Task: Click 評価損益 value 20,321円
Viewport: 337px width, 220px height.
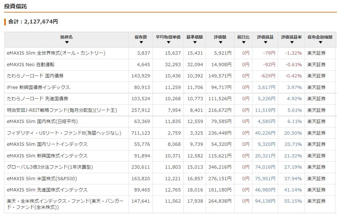Action: click(265, 156)
